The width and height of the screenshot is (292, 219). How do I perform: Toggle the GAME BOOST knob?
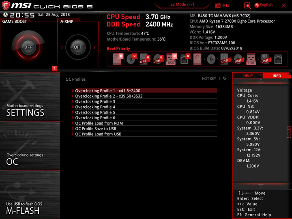[x=28, y=47]
